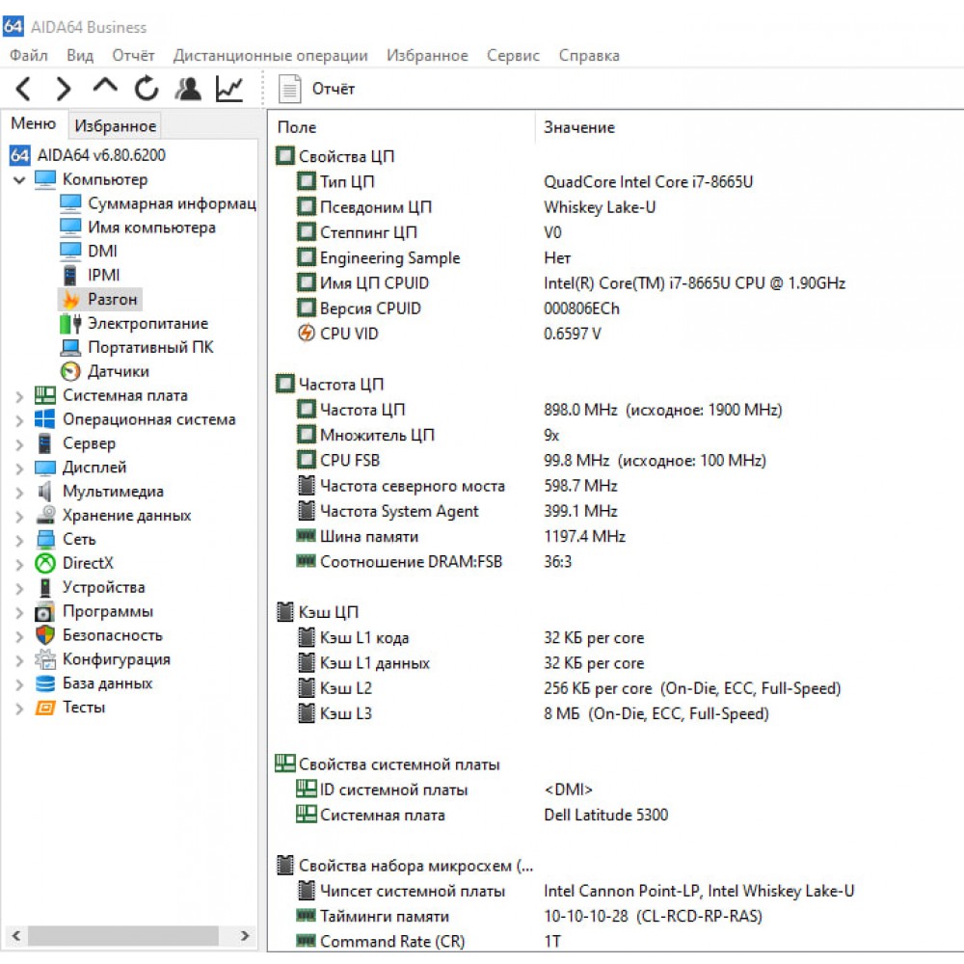964x964 pixels.
Task: Click the sidebar horizontal scrollbar thumb
Action: coord(123,936)
